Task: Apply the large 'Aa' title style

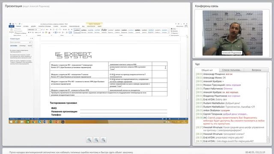Action: coord(104,30)
